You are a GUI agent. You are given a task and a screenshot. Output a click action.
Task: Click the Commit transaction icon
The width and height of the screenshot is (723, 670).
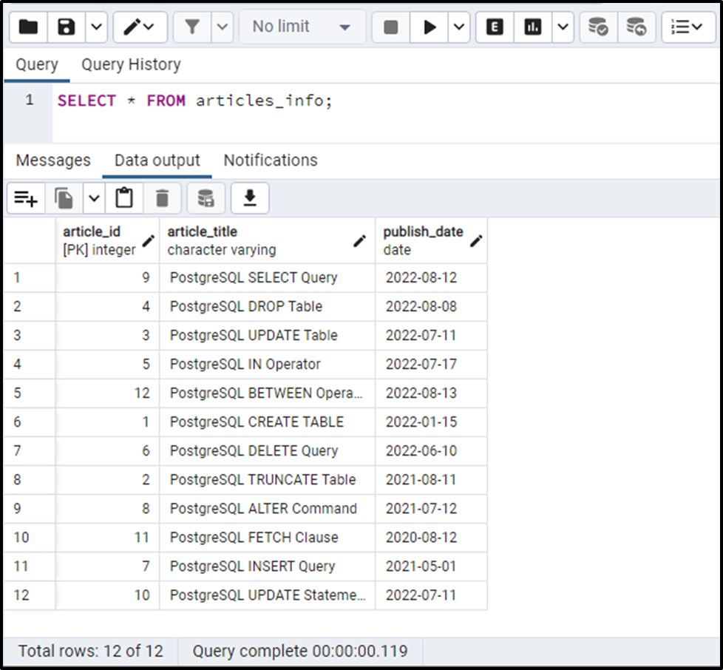point(597,27)
